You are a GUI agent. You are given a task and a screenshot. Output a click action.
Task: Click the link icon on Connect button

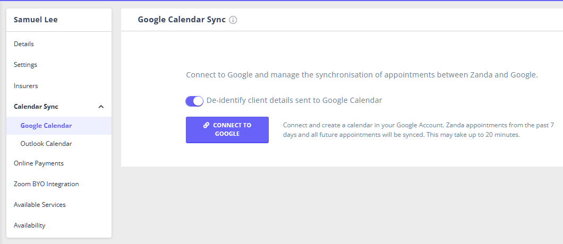206,126
